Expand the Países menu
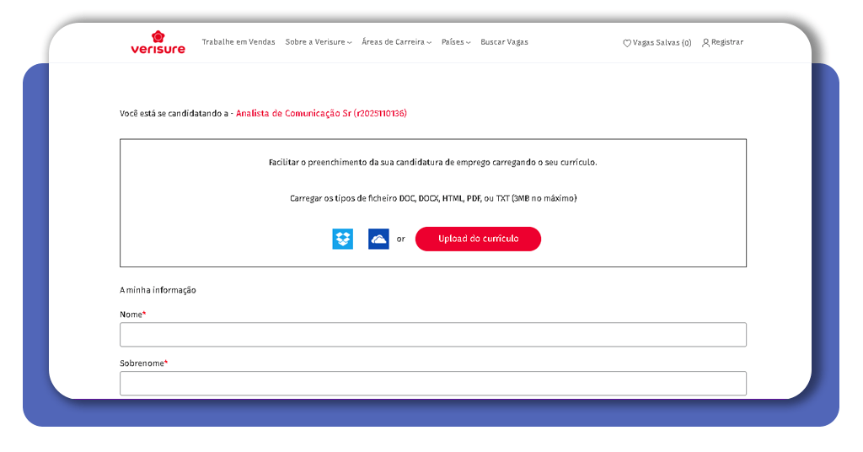 pos(456,42)
